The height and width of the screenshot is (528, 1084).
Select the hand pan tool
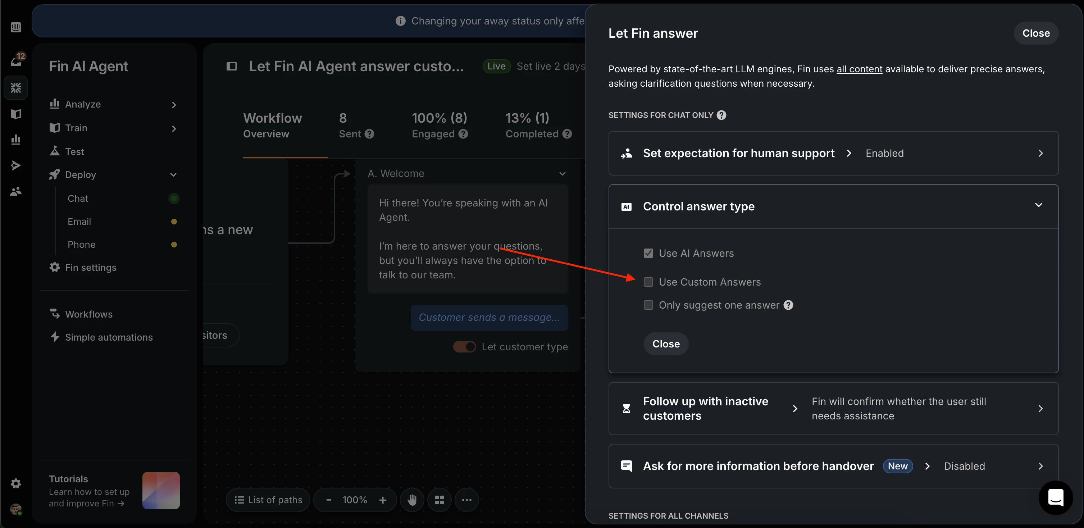[x=412, y=500]
